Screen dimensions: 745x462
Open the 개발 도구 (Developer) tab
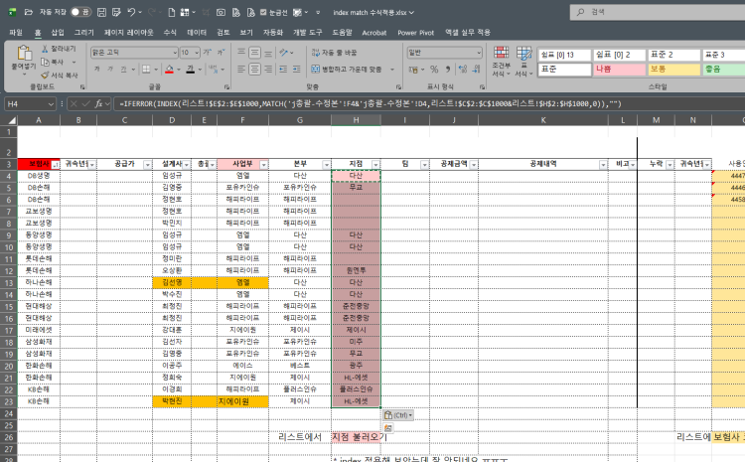(307, 33)
